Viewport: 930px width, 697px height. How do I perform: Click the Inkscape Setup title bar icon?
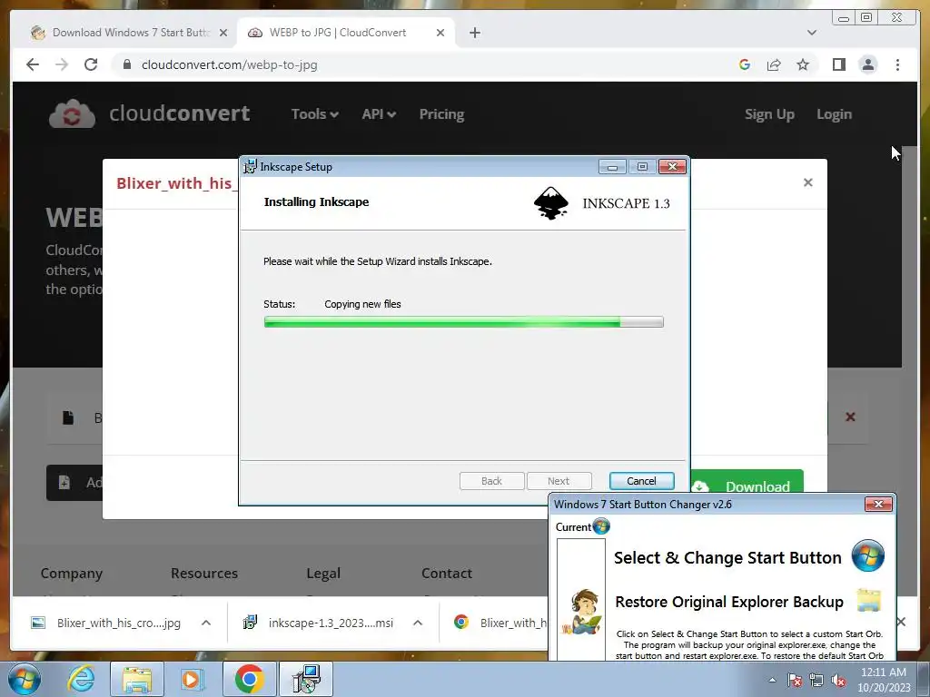coord(251,167)
